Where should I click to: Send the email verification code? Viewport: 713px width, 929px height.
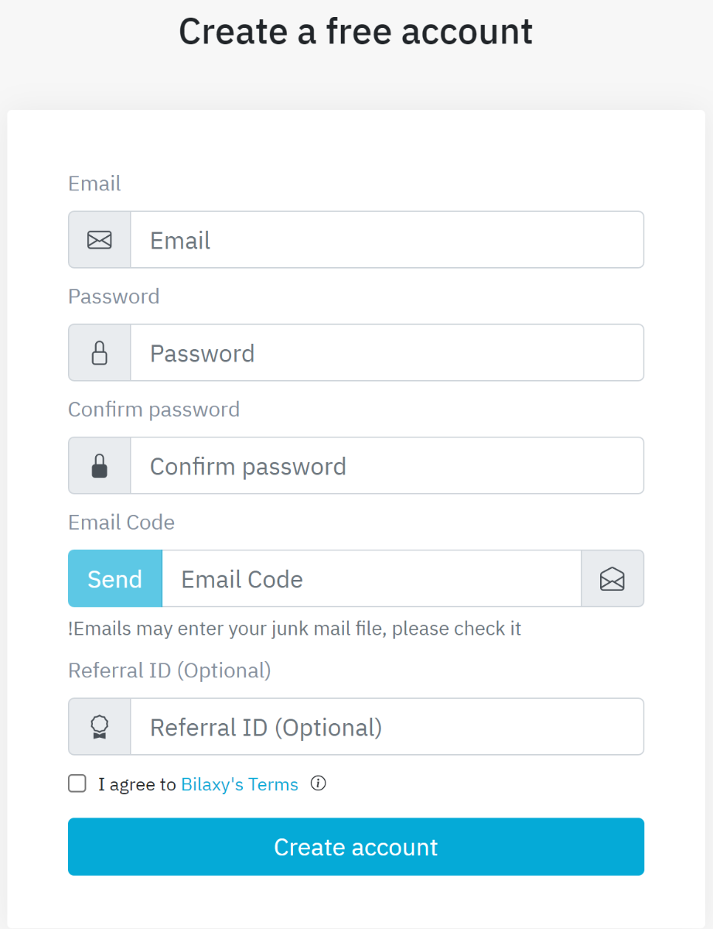coord(115,579)
